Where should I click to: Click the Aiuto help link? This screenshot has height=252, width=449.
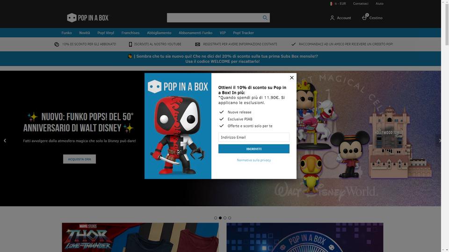tap(379, 4)
